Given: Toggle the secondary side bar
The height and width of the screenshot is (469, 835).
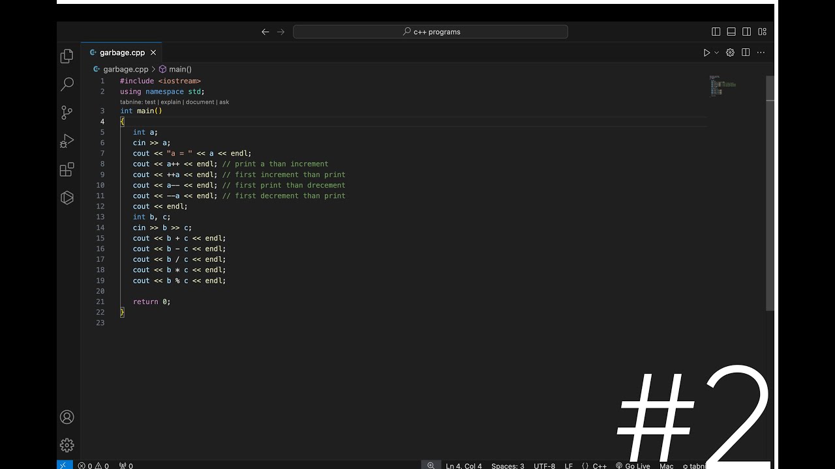Looking at the screenshot, I should click(746, 31).
